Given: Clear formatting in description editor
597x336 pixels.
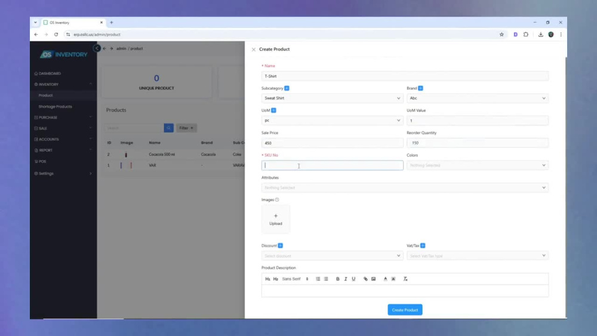Looking at the screenshot, I should (405, 279).
